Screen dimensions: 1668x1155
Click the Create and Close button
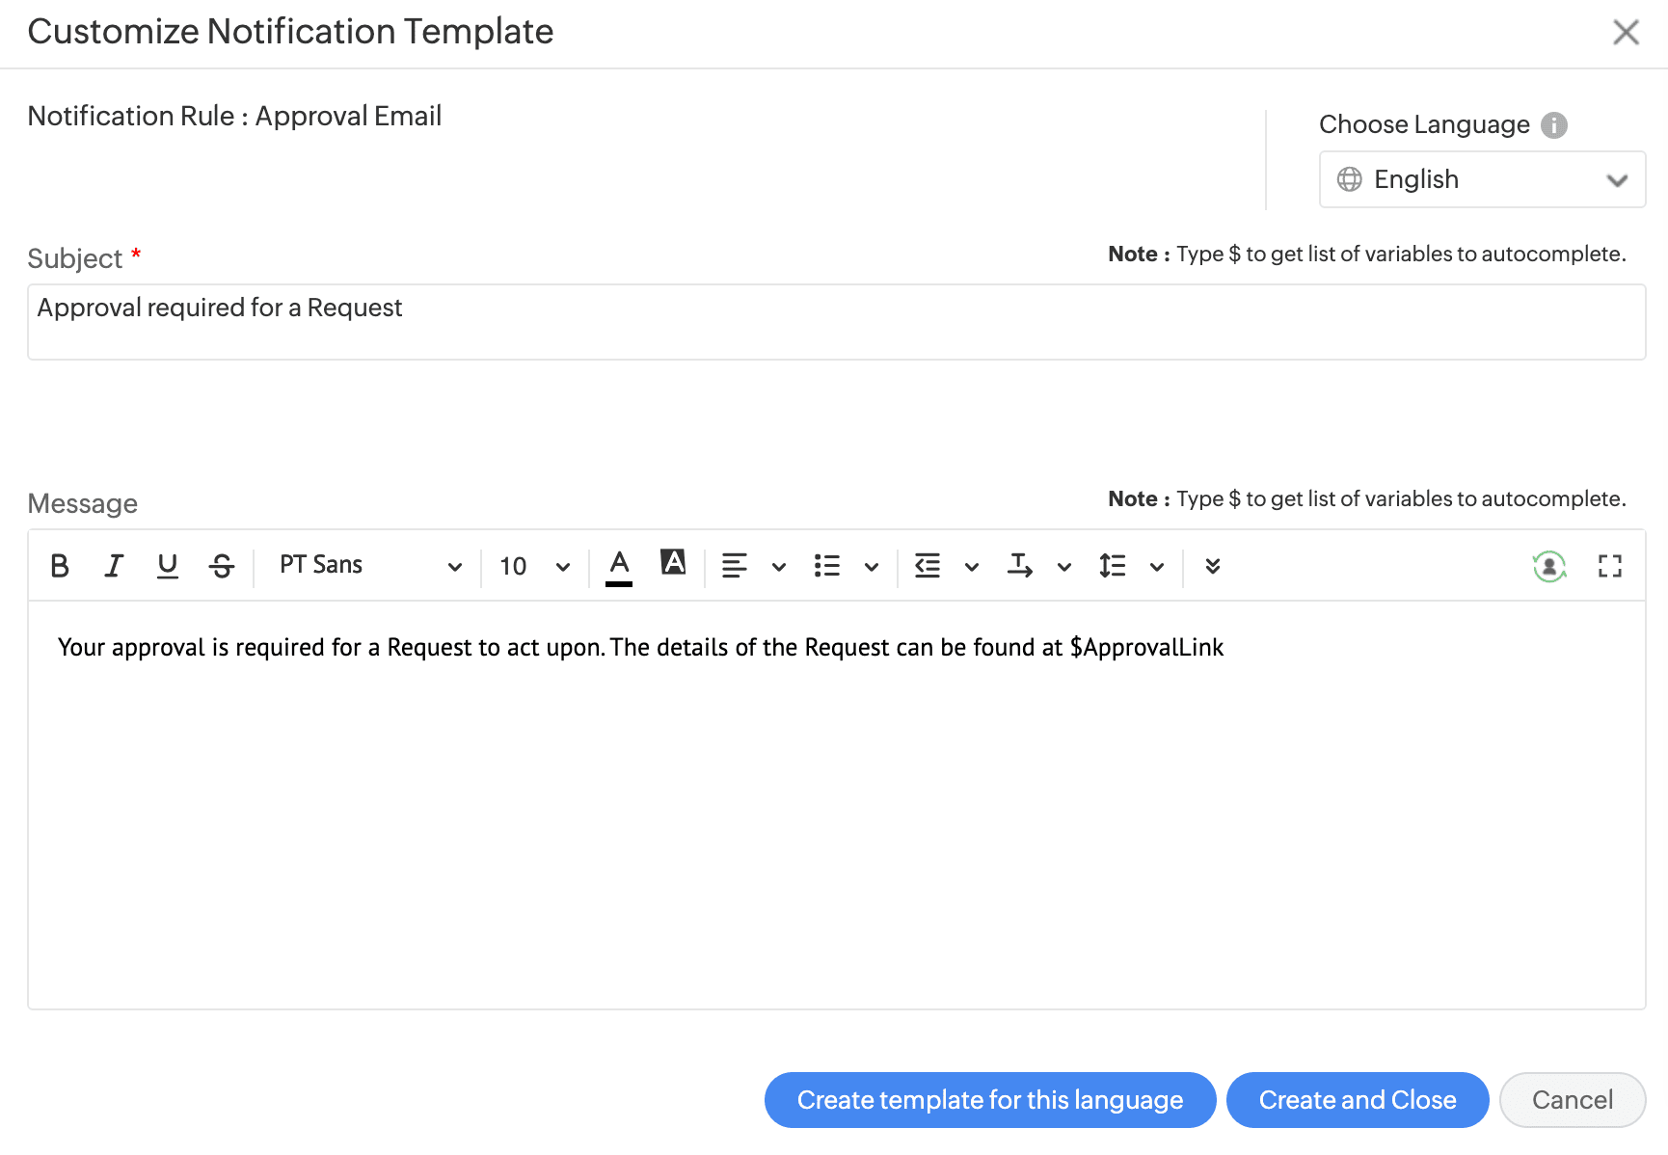coord(1358,1100)
